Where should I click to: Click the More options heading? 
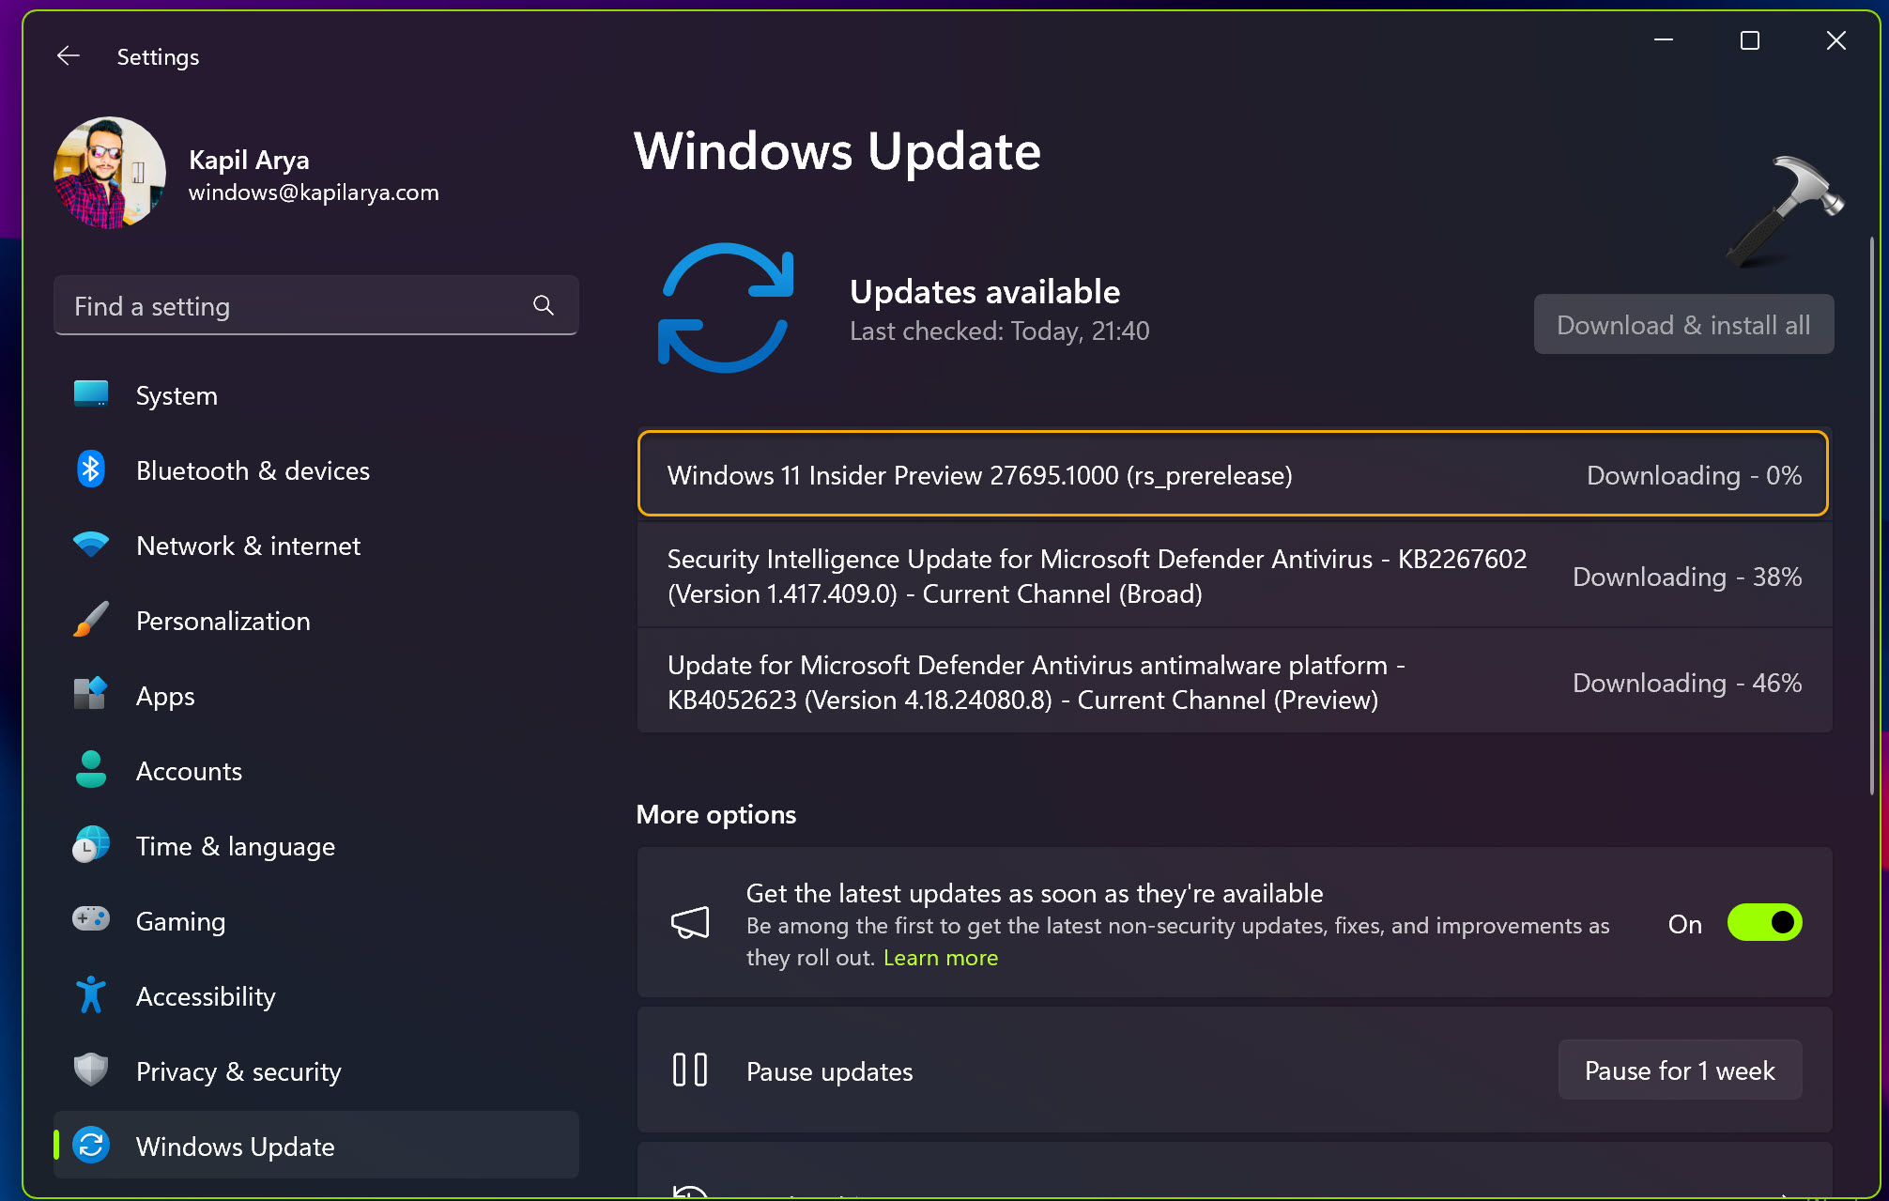pyautogui.click(x=715, y=814)
